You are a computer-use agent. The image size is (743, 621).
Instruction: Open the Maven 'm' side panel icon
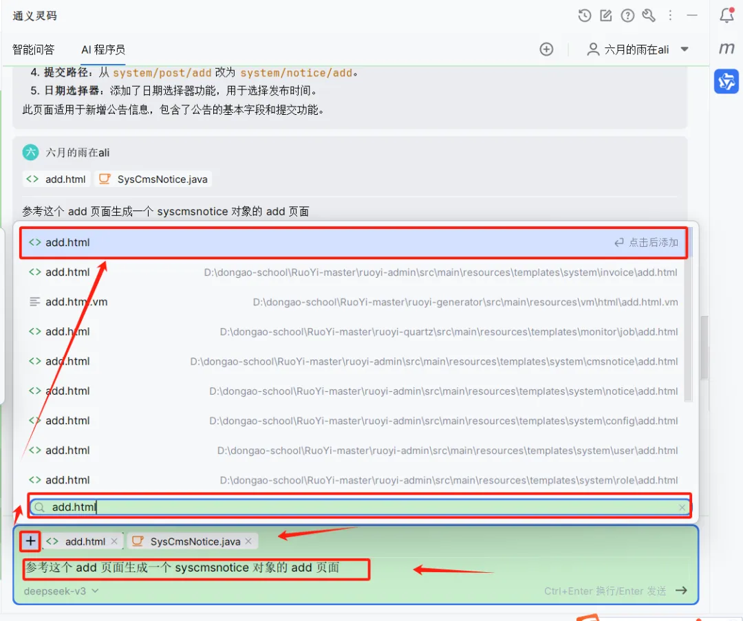726,48
